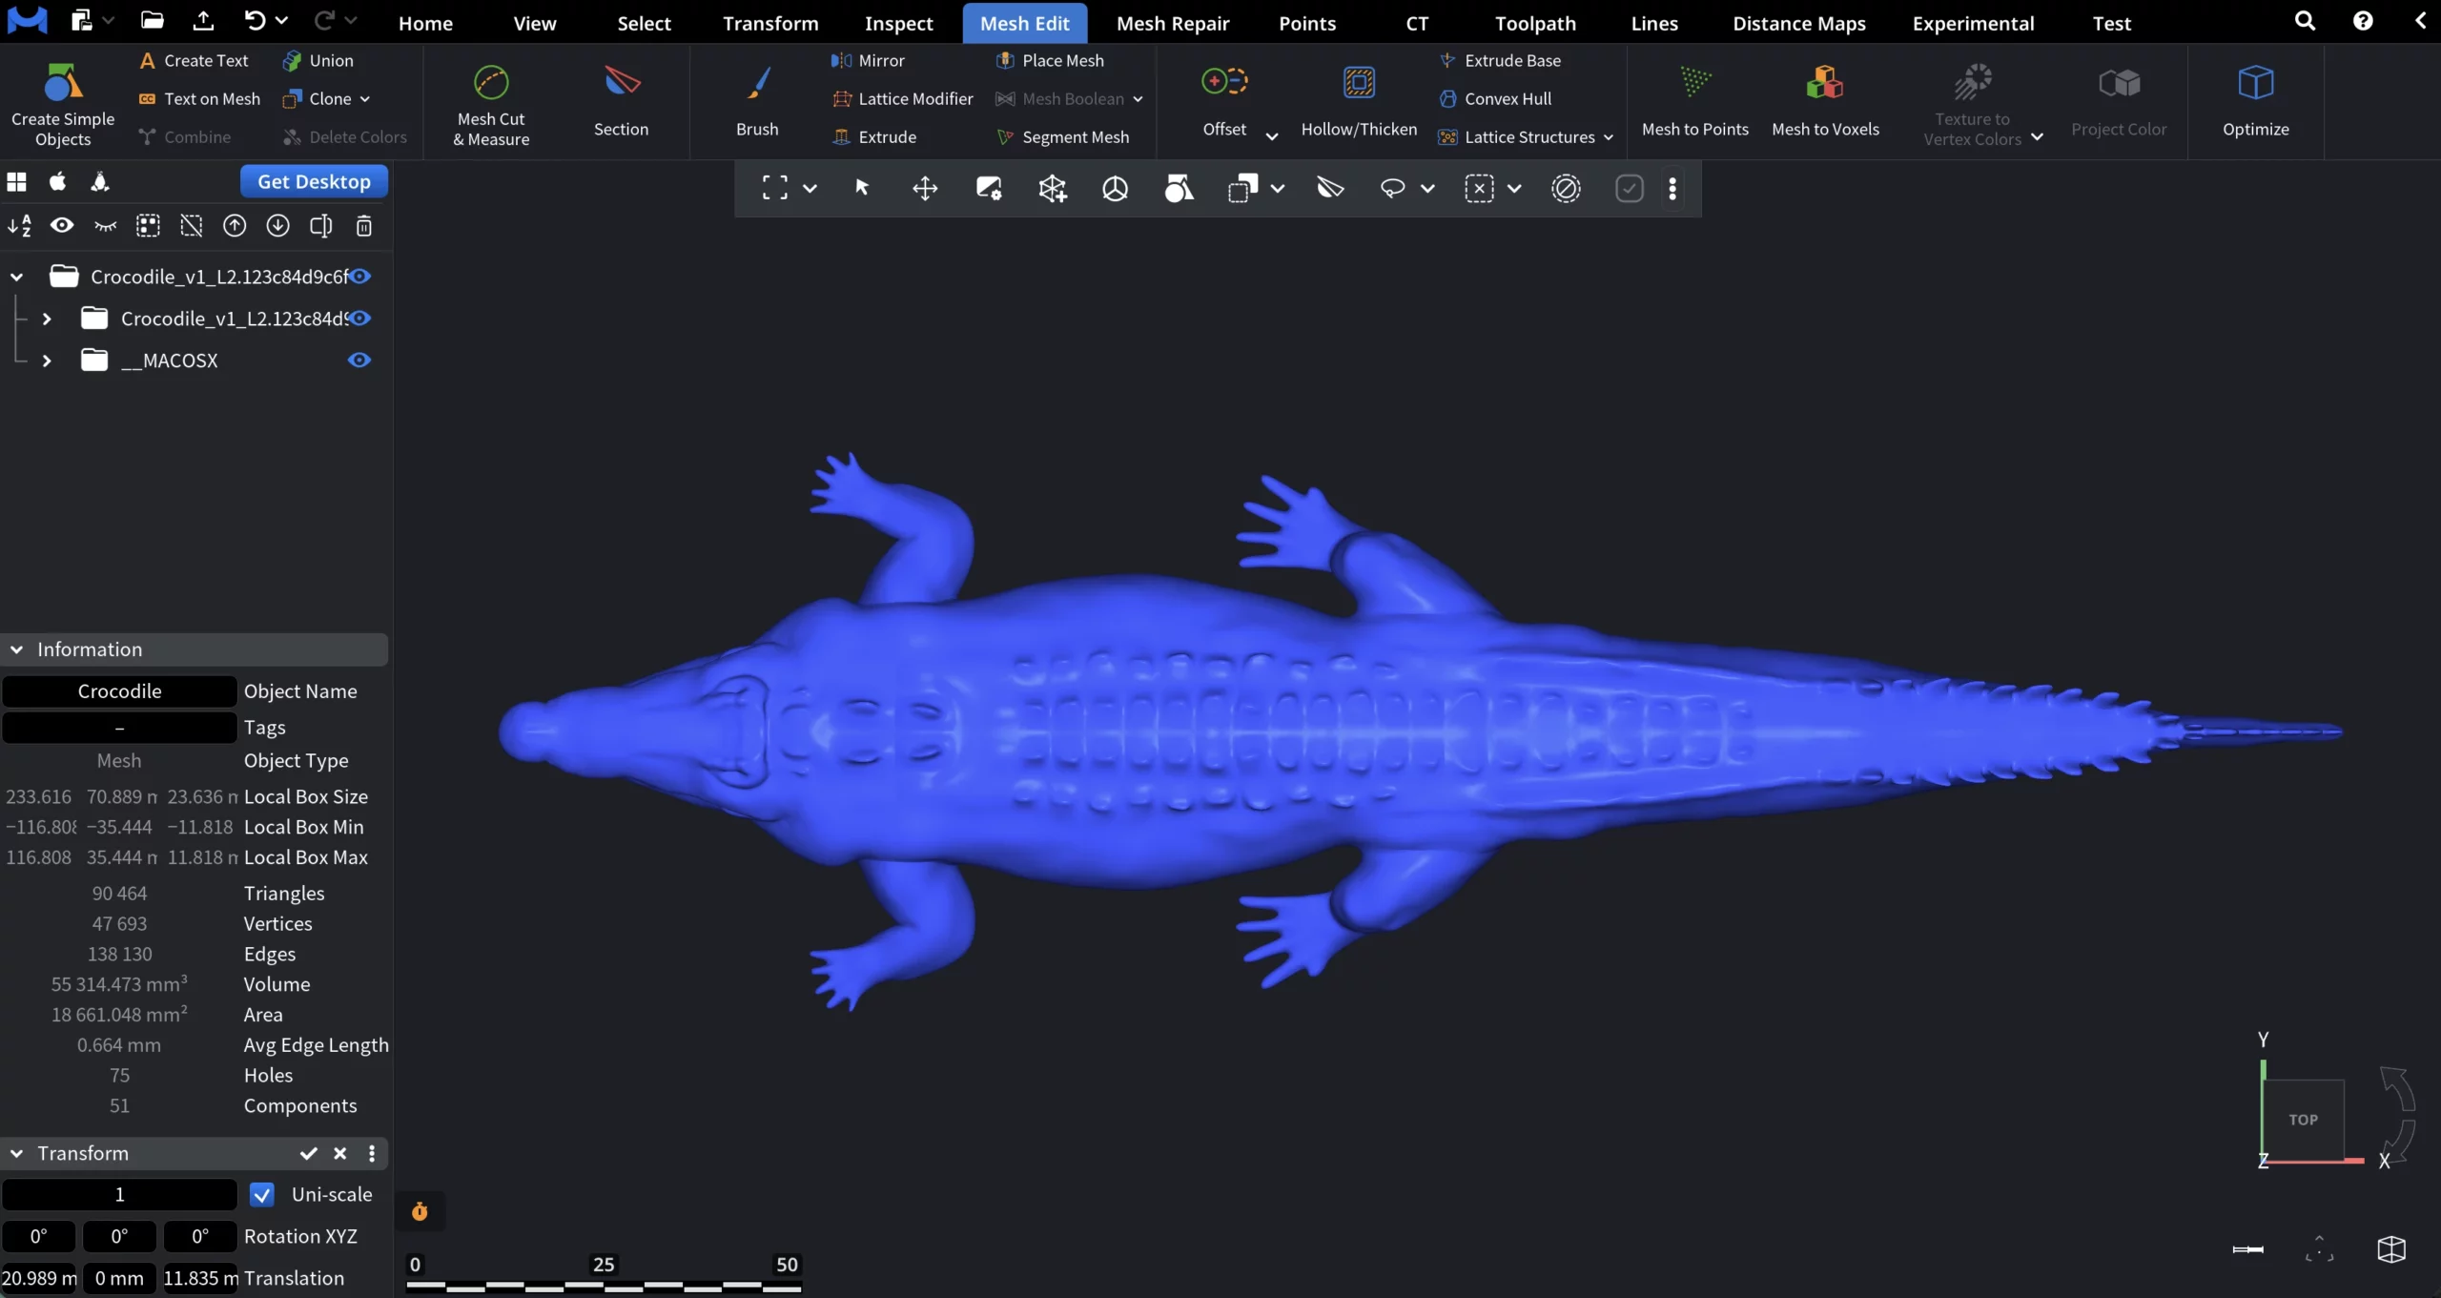
Task: Activate the Brush tool
Action: coord(757,83)
